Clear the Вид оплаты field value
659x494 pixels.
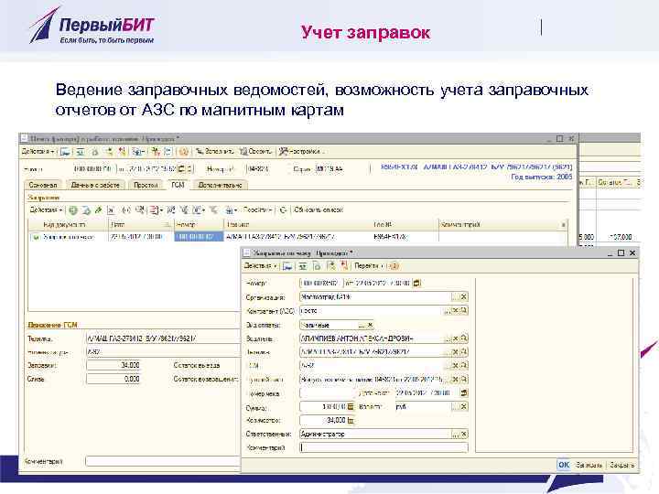pyautogui.click(x=370, y=325)
